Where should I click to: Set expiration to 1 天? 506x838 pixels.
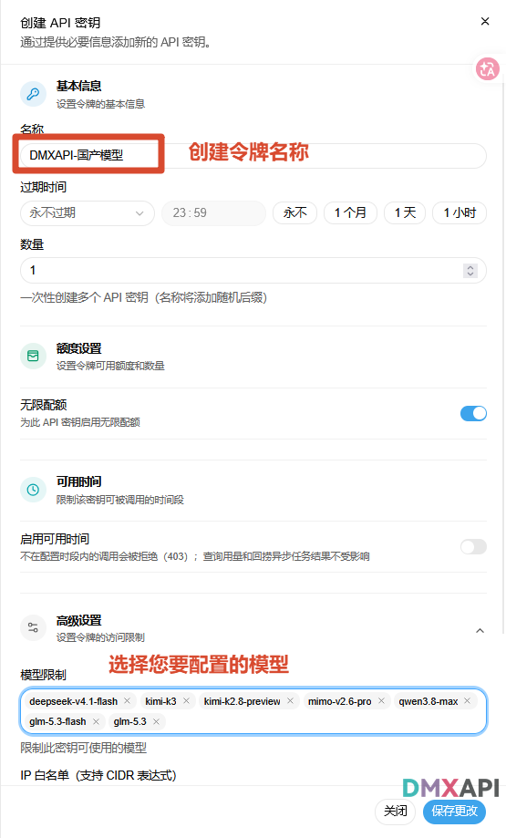click(405, 212)
